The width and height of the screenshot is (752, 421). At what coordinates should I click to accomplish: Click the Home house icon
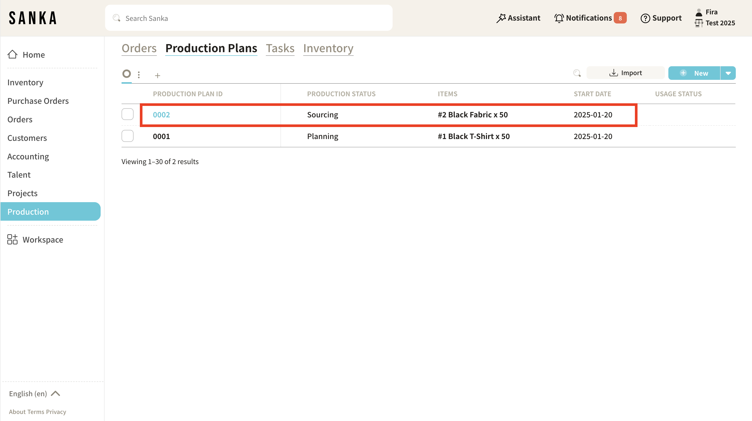click(x=12, y=55)
